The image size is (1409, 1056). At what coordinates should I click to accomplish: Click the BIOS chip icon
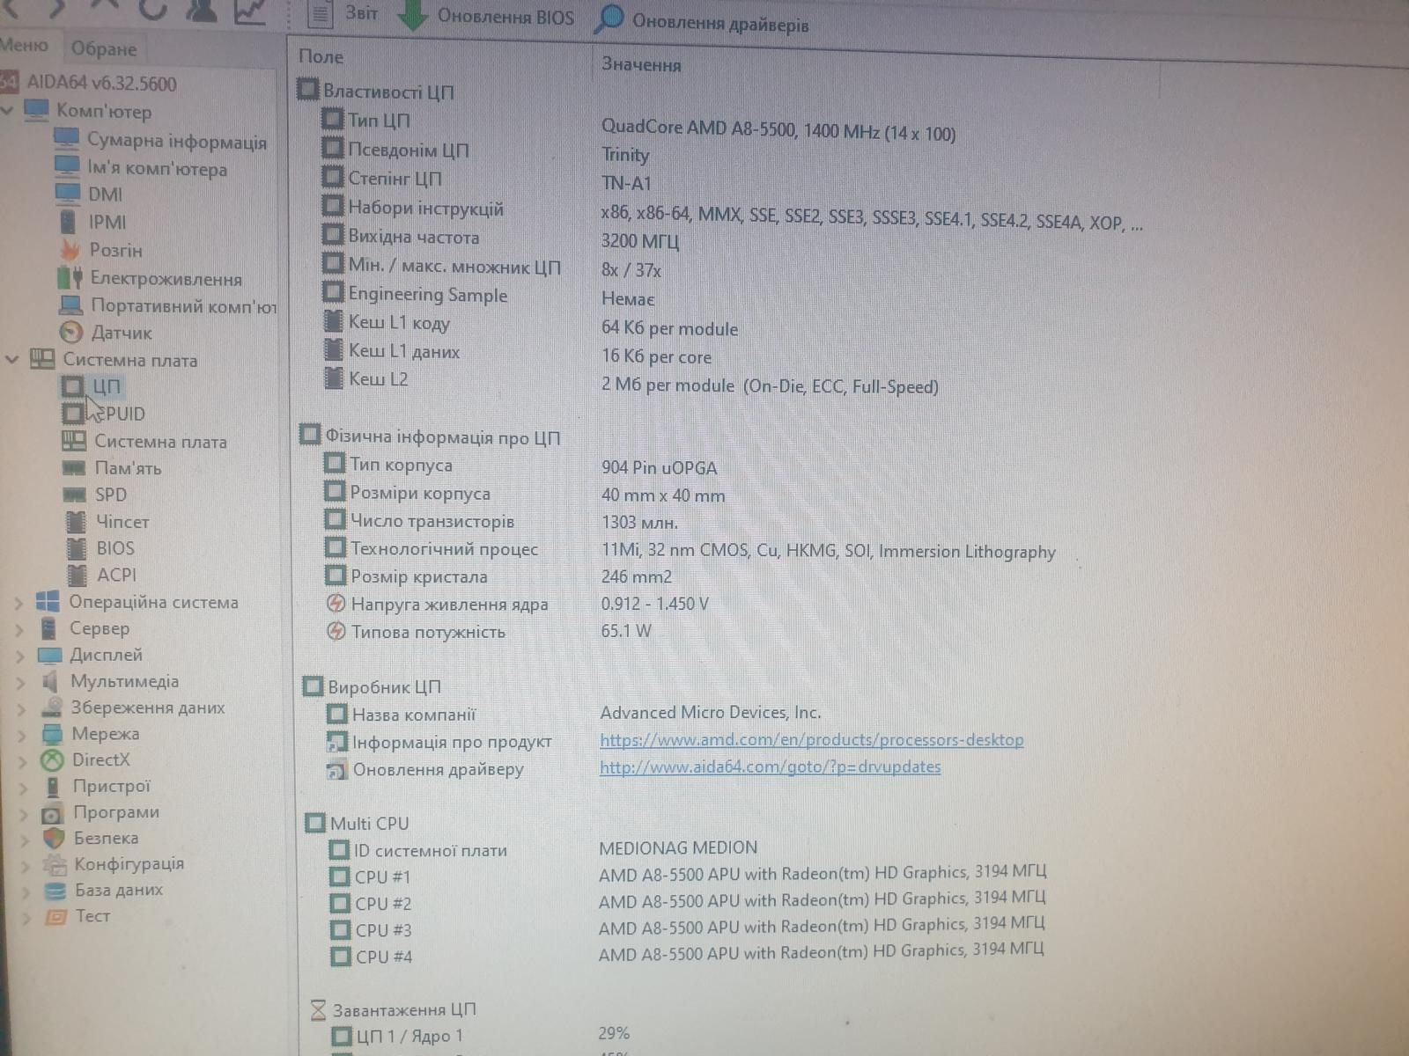coord(77,548)
